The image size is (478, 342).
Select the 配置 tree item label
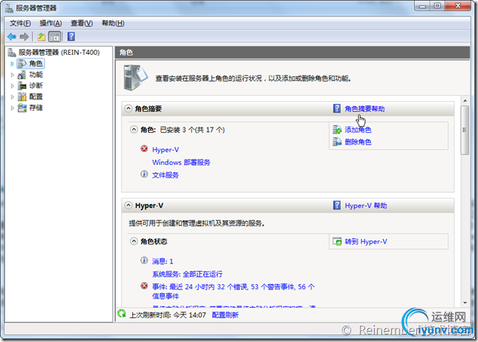(x=36, y=97)
